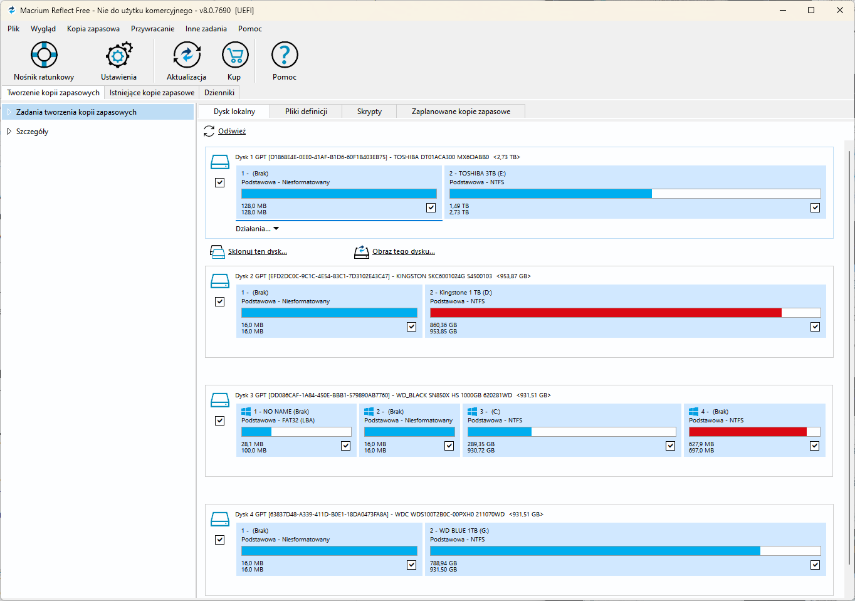The image size is (855, 601).
Task: Click the Sklonuj ten dysk disk icon
Action: click(x=217, y=252)
